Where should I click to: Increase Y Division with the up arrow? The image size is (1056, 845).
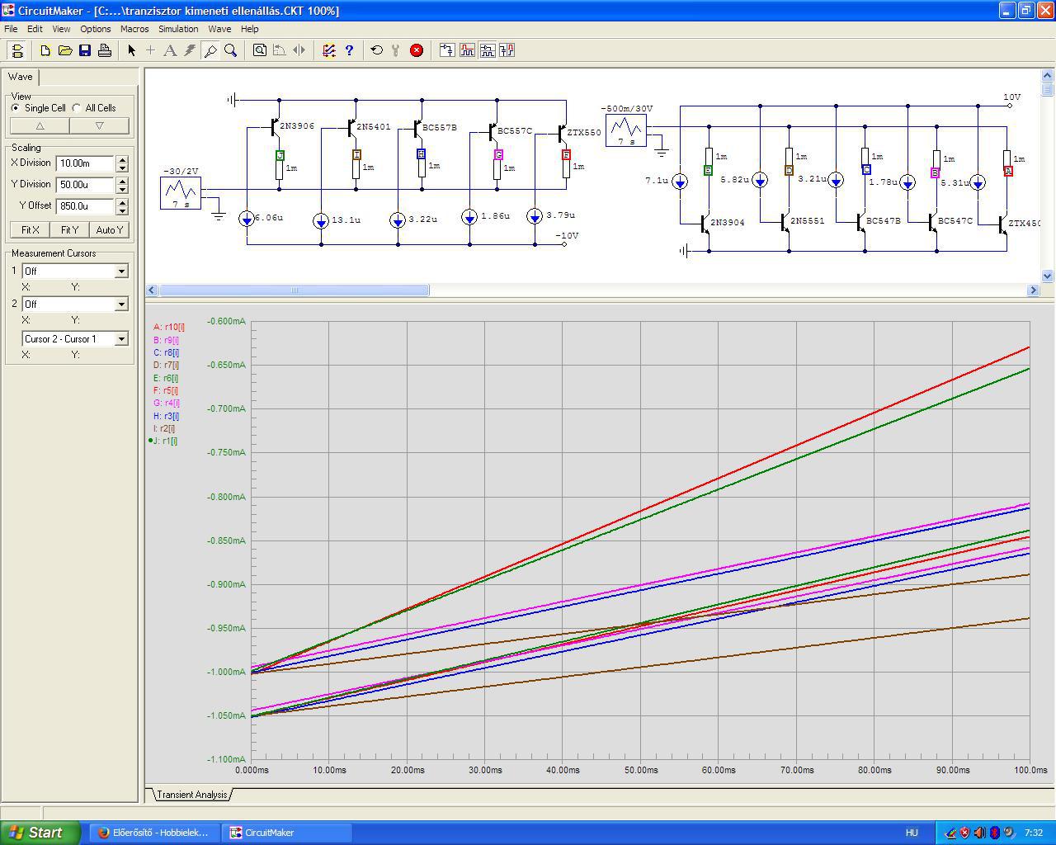click(122, 181)
